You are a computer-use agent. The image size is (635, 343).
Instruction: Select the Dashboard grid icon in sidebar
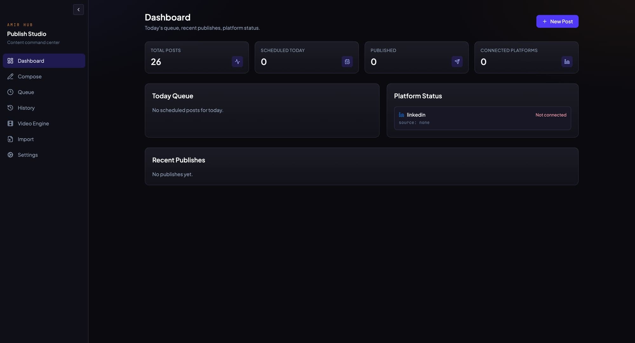(10, 61)
